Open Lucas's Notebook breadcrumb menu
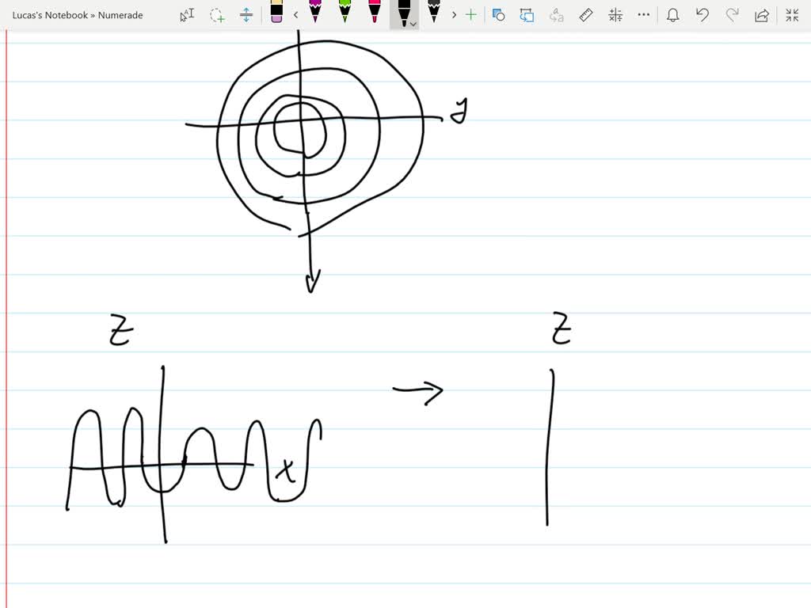This screenshot has width=811, height=608. [77, 15]
